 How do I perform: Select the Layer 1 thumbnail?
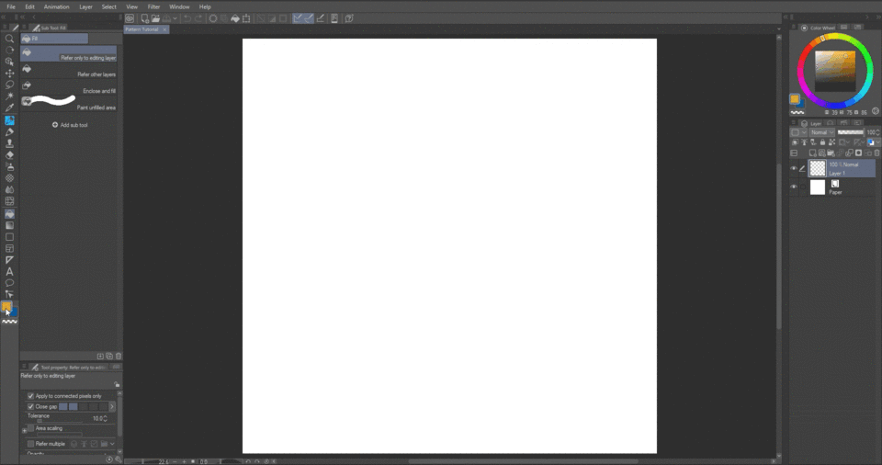(x=818, y=168)
